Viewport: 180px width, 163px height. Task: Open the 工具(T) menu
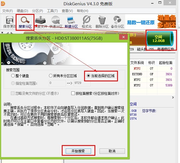(x=52, y=11)
